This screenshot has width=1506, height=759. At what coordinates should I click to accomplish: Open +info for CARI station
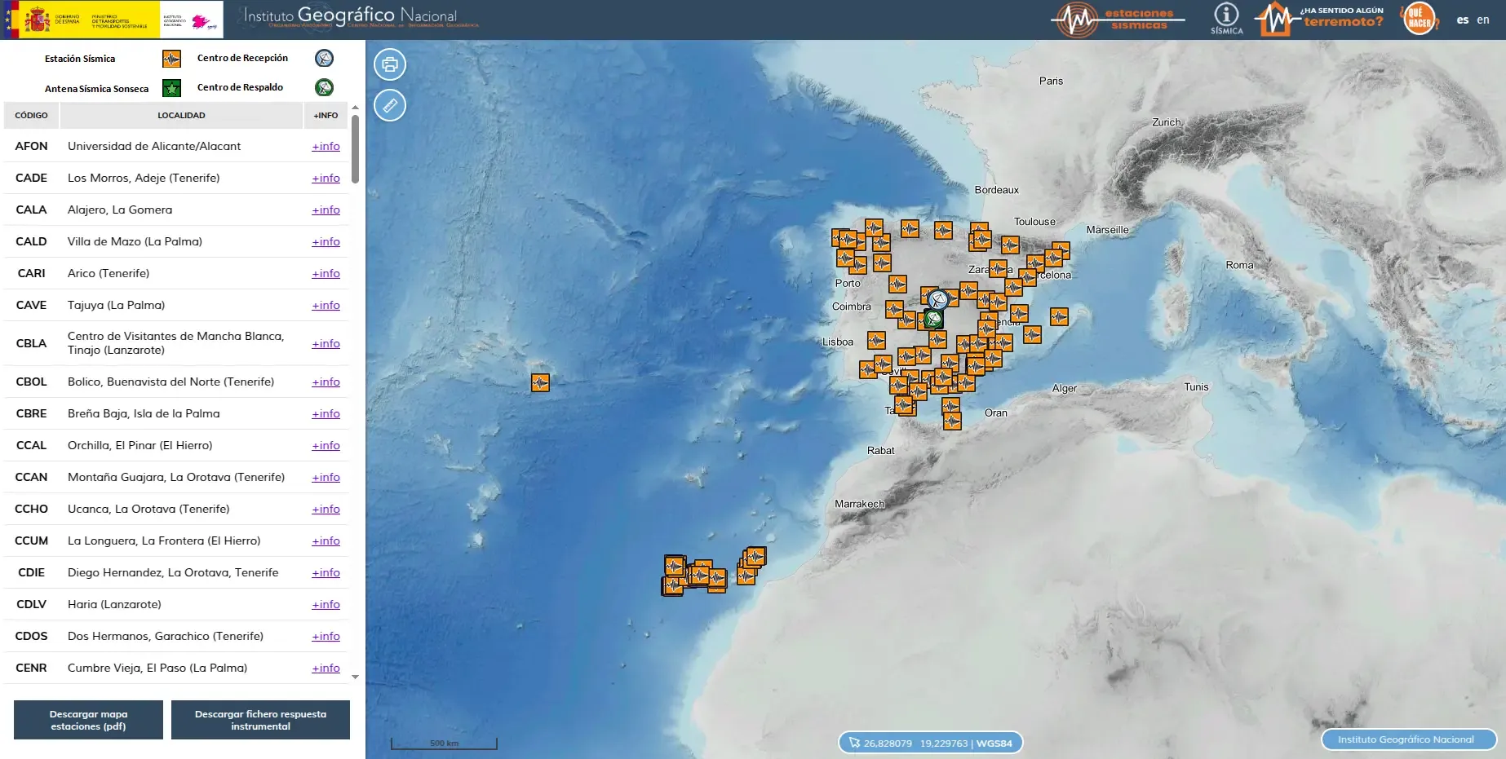[x=326, y=274]
